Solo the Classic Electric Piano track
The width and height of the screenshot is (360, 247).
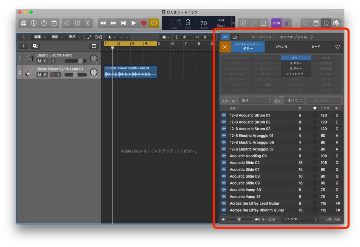[x=45, y=61]
